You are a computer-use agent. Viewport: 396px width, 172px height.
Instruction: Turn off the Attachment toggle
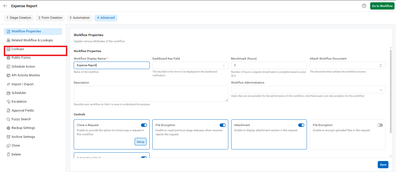pyautogui.click(x=301, y=125)
